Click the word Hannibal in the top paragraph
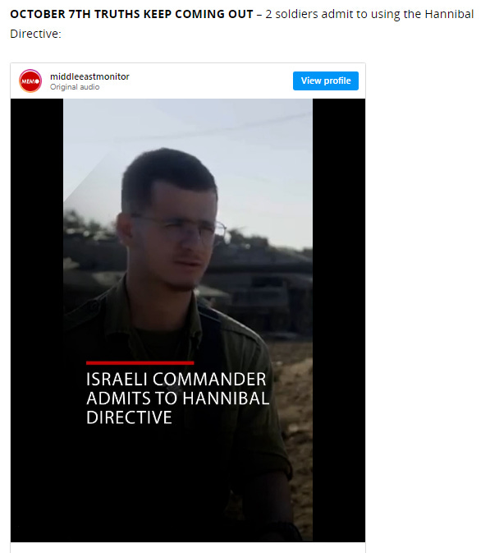 point(449,14)
